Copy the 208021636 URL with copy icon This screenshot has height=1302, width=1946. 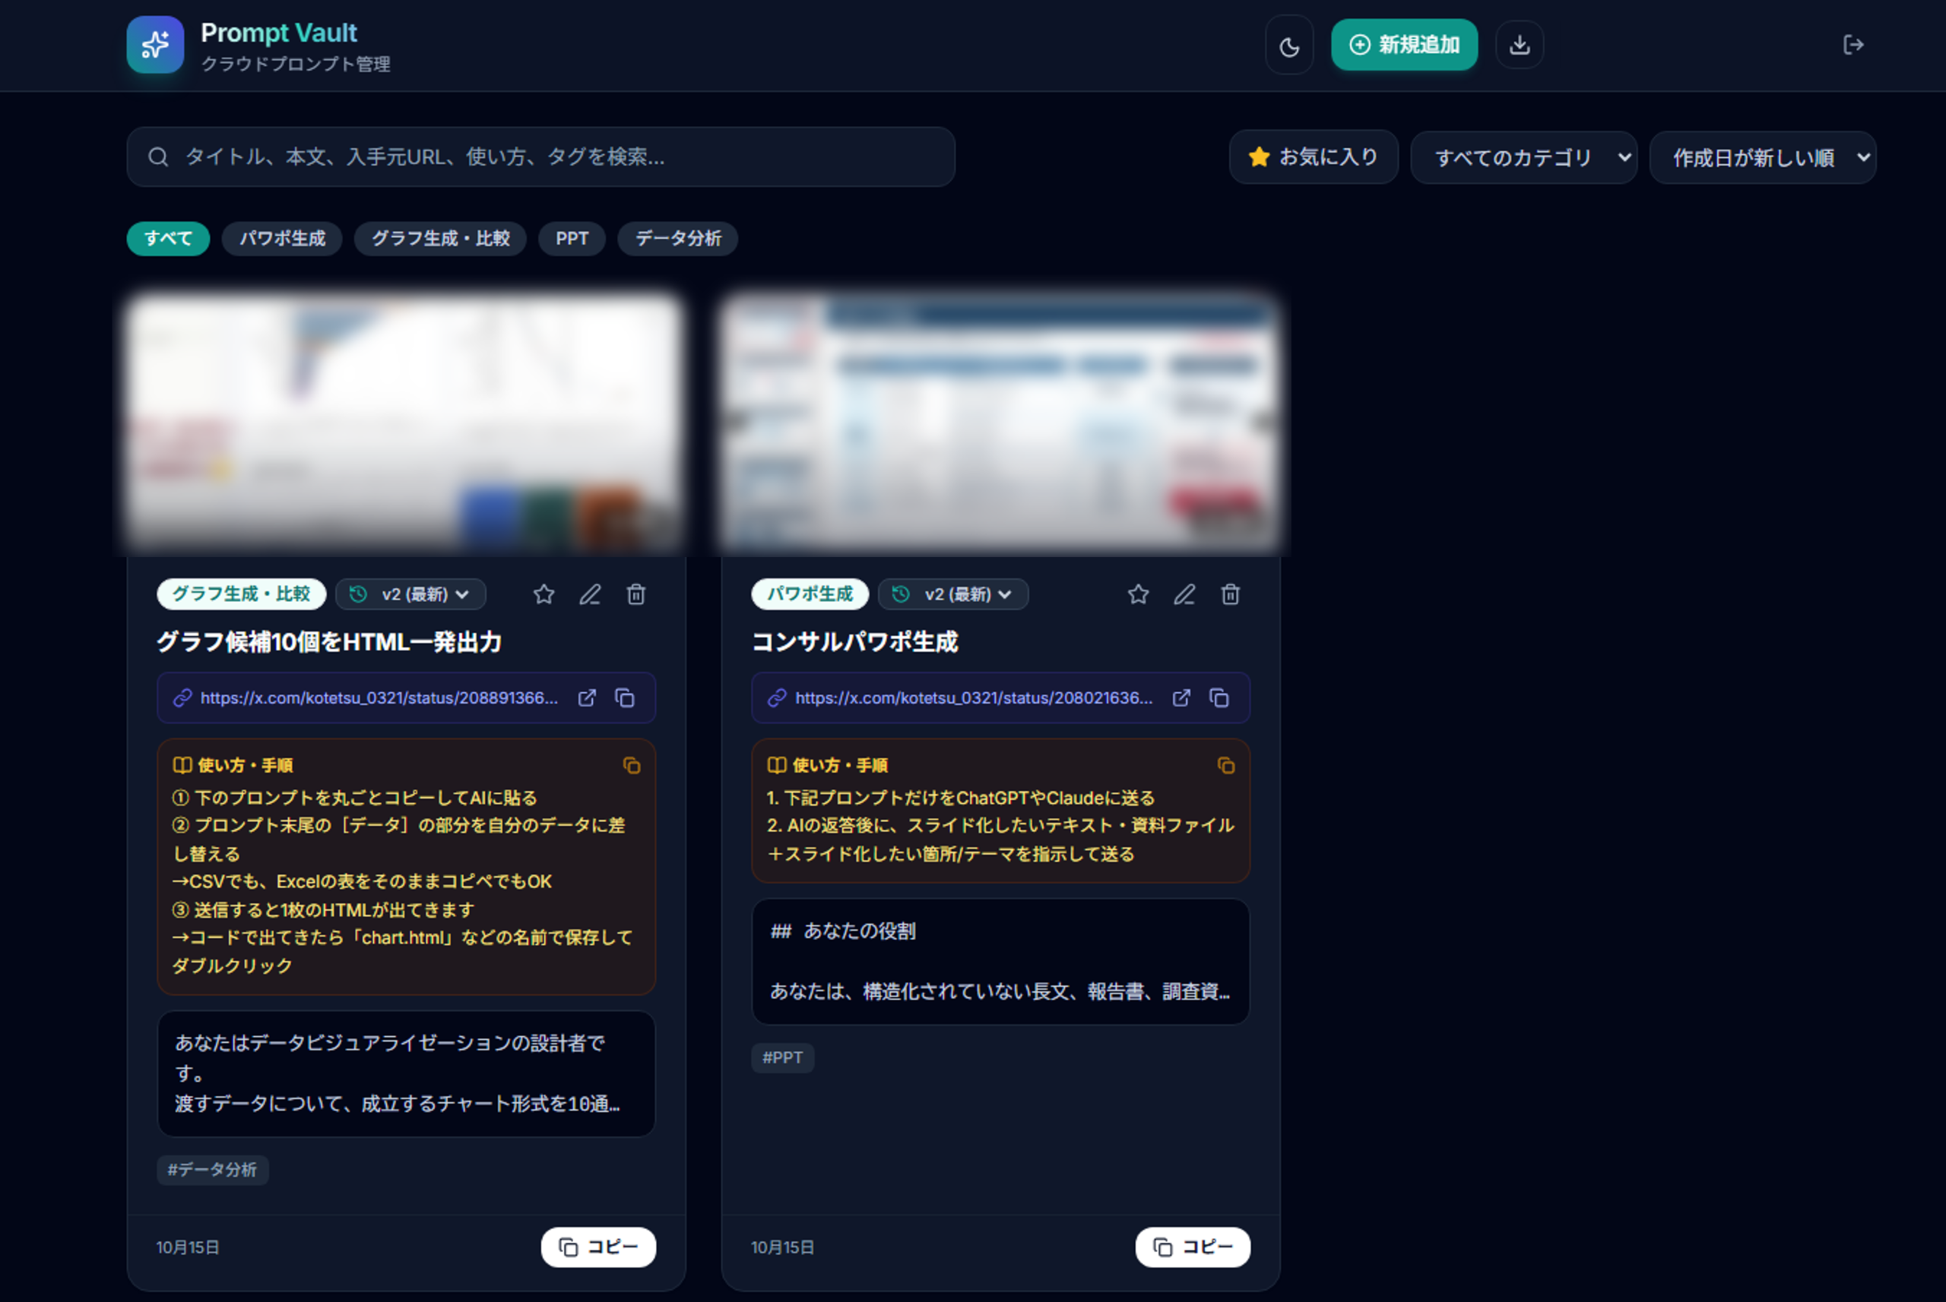point(1219,699)
